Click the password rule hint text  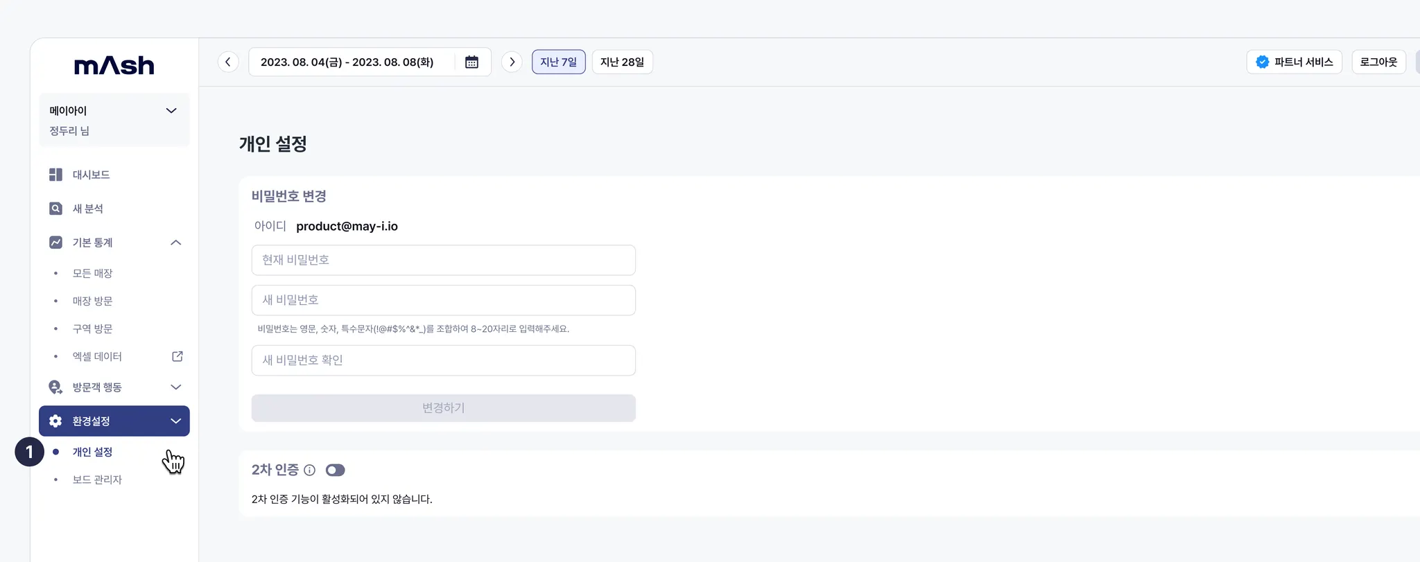[x=413, y=329]
